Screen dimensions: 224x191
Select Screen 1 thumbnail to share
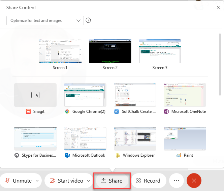tap(60, 51)
